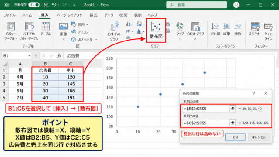Click the formula confirm checkmark icon
Image resolution: width=279 pixels, height=157 pixels.
51,56
